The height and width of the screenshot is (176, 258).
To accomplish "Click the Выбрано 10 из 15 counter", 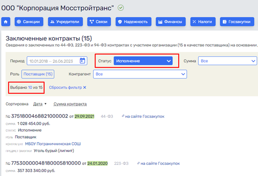I will coord(26,87).
